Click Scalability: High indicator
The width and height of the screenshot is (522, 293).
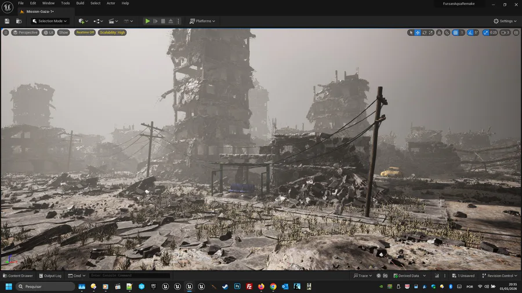(112, 32)
